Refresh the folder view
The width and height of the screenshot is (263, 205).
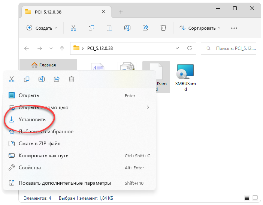[190, 48]
